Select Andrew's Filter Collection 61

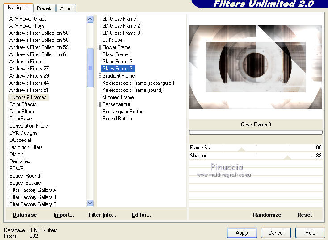[39, 54]
